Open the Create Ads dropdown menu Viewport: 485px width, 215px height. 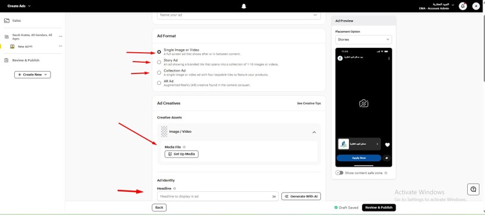point(19,6)
